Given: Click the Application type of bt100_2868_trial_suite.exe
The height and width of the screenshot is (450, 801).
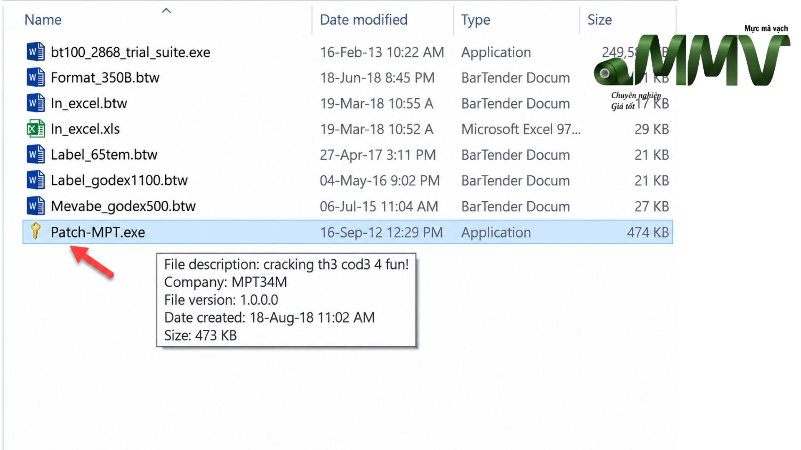Looking at the screenshot, I should 496,52.
